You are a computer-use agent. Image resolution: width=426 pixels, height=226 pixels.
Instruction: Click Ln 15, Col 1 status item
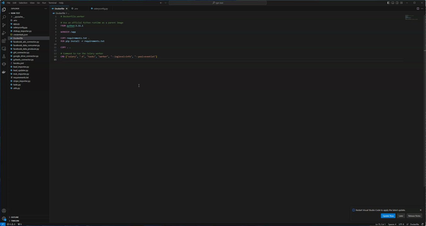pos(380,224)
